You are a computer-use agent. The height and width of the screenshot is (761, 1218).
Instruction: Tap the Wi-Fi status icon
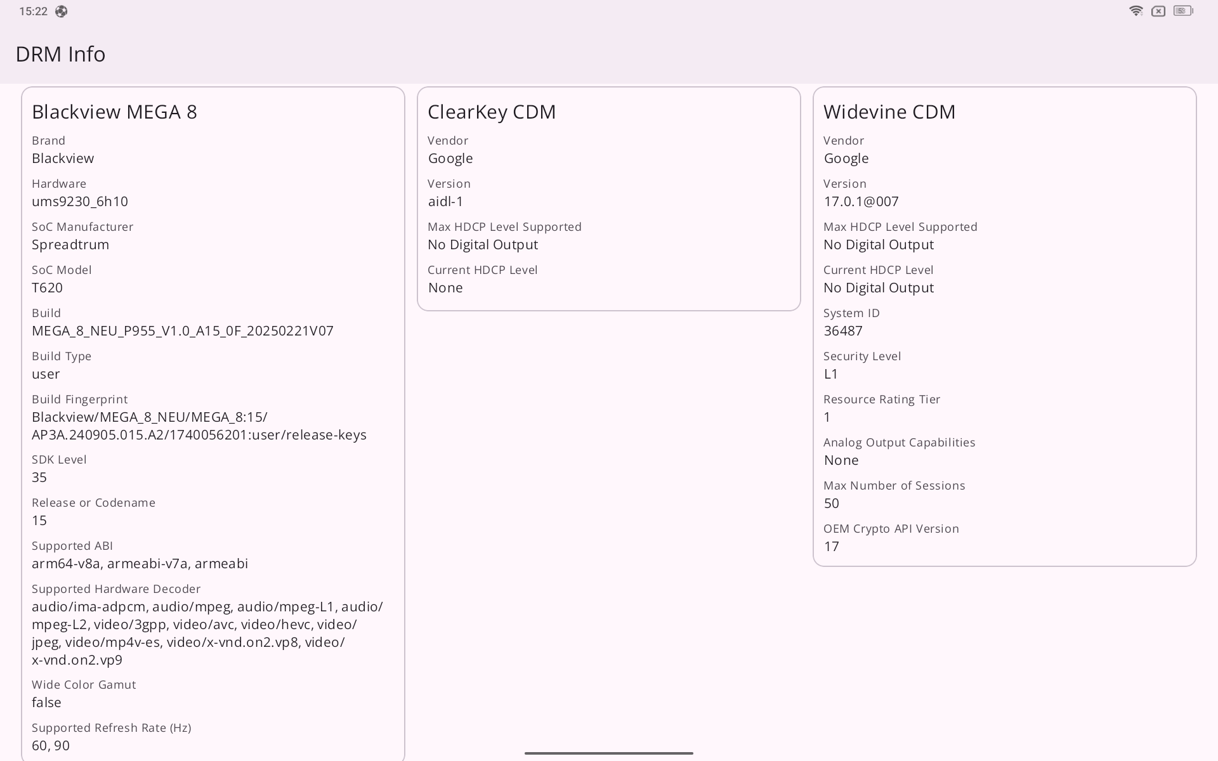[1136, 11]
